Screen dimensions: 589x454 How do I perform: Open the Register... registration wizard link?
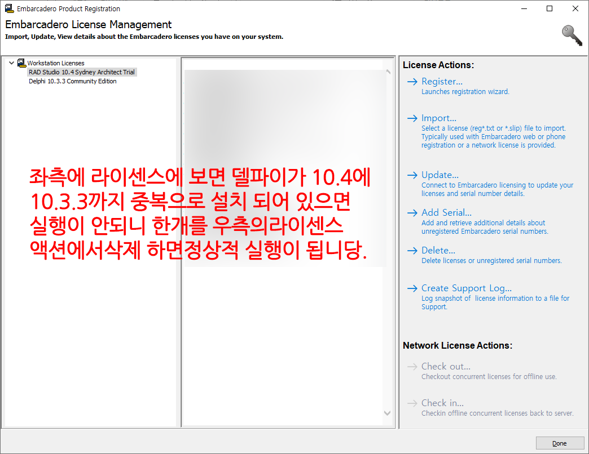(442, 81)
